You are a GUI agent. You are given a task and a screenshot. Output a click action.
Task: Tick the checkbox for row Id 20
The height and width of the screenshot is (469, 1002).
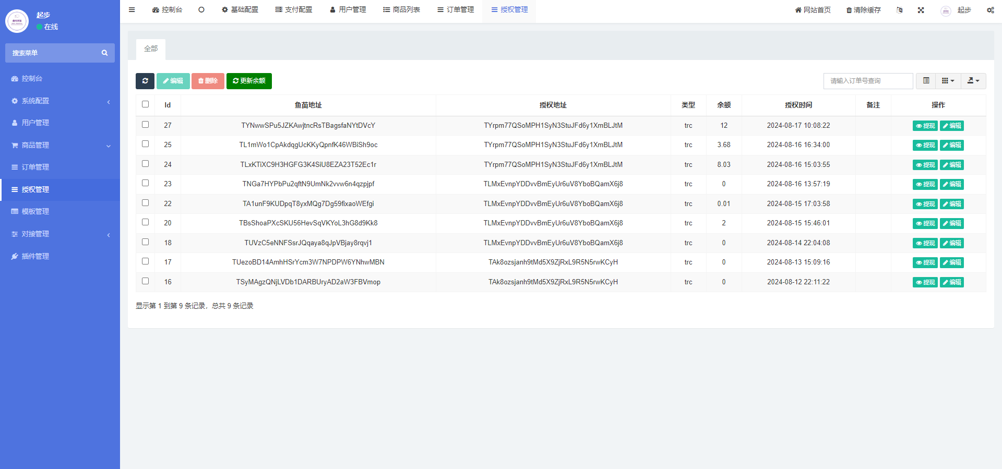pos(146,222)
